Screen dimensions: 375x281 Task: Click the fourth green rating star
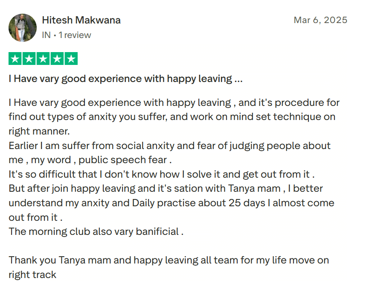point(57,59)
